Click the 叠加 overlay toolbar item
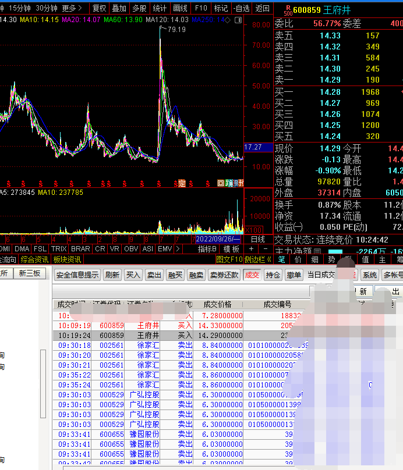 [119, 8]
